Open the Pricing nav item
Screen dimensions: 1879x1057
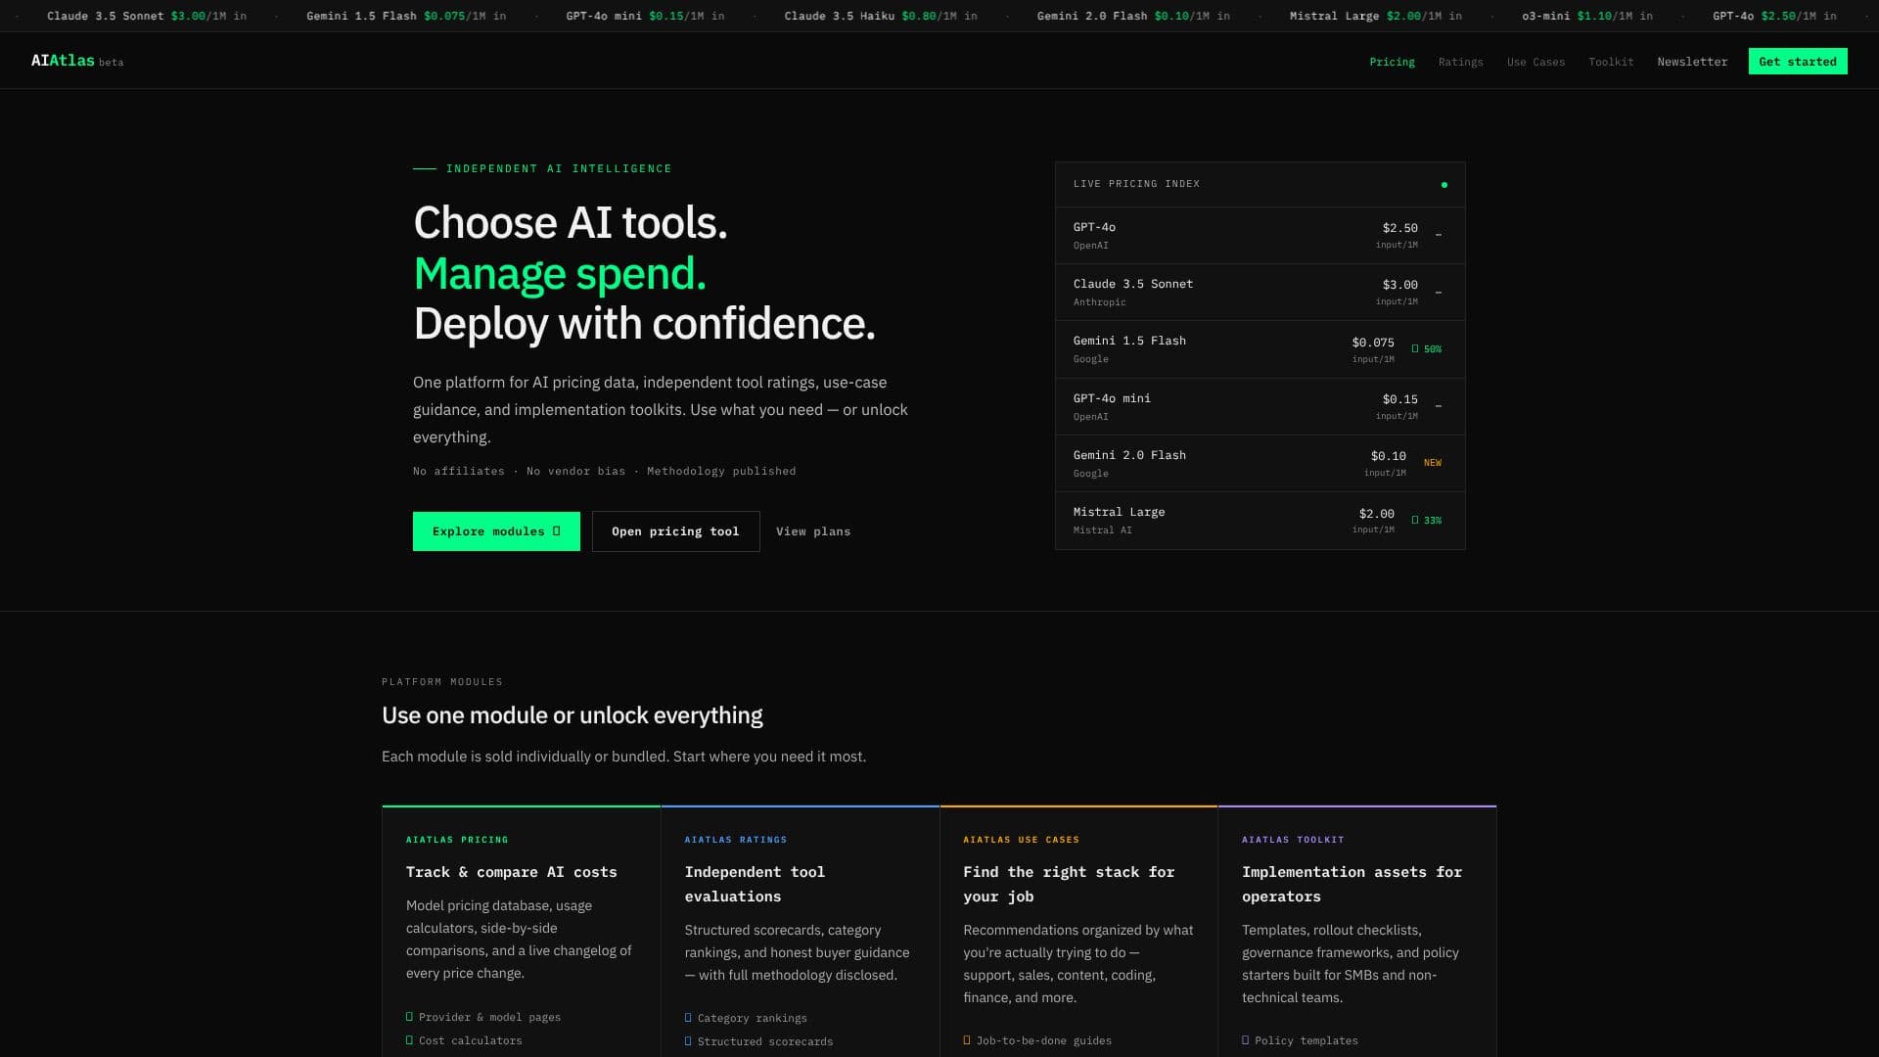click(x=1392, y=62)
